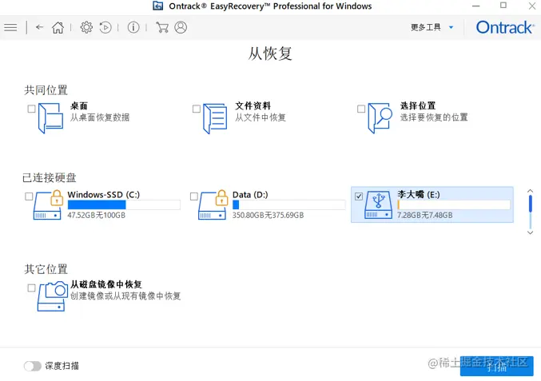Screen dimensions: 541x381
Task: Check the Windows-SSD (C:) checkbox
Action: click(x=29, y=196)
